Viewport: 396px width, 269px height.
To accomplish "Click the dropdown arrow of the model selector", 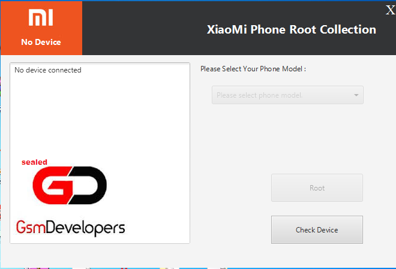I will point(356,95).
